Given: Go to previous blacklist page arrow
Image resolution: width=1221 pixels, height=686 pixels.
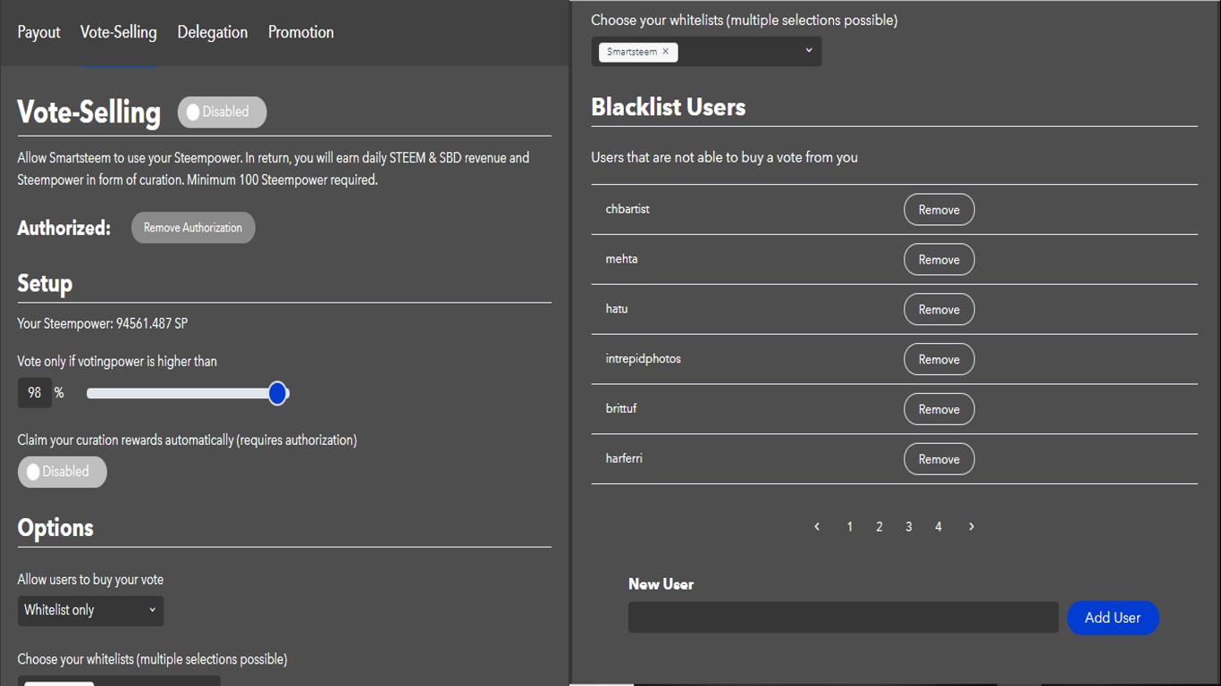Looking at the screenshot, I should point(817,527).
